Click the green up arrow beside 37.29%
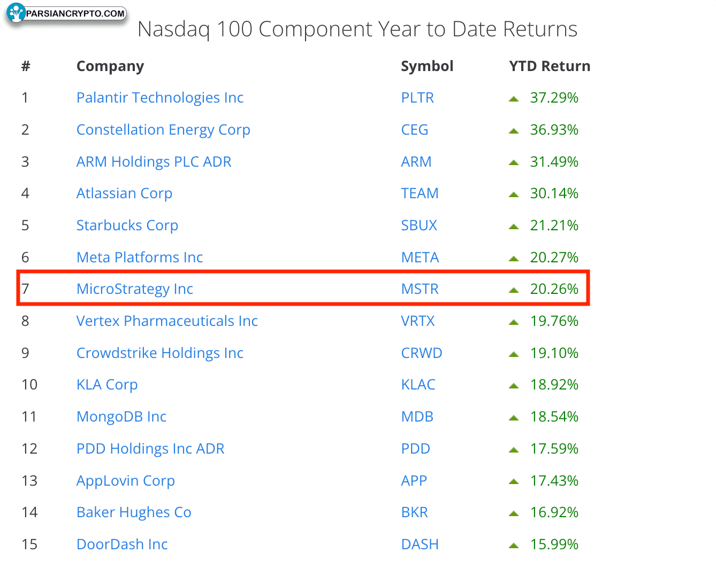The height and width of the screenshot is (561, 716). coord(514,99)
